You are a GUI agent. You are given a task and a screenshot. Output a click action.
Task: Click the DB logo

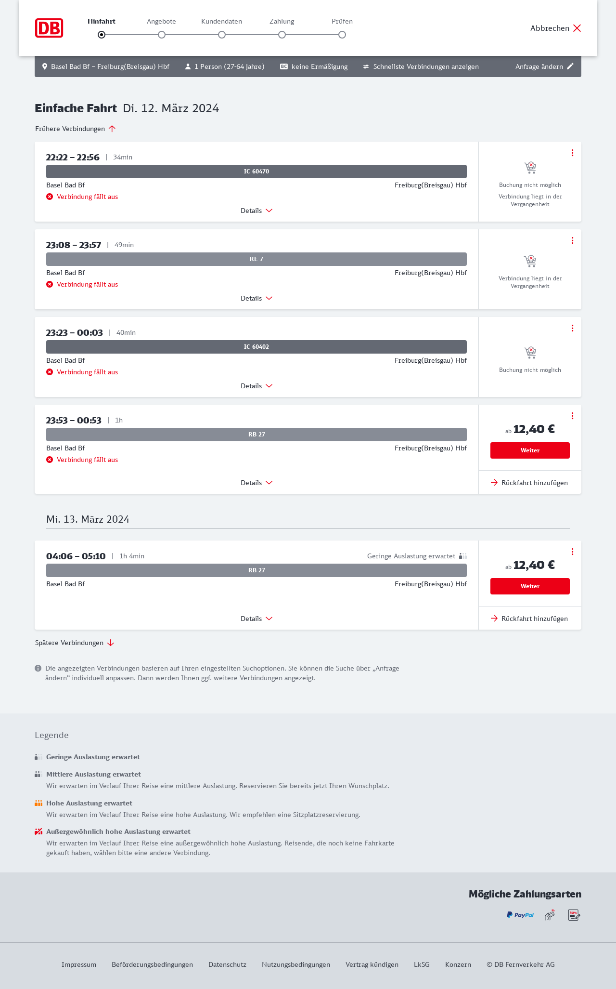point(49,28)
